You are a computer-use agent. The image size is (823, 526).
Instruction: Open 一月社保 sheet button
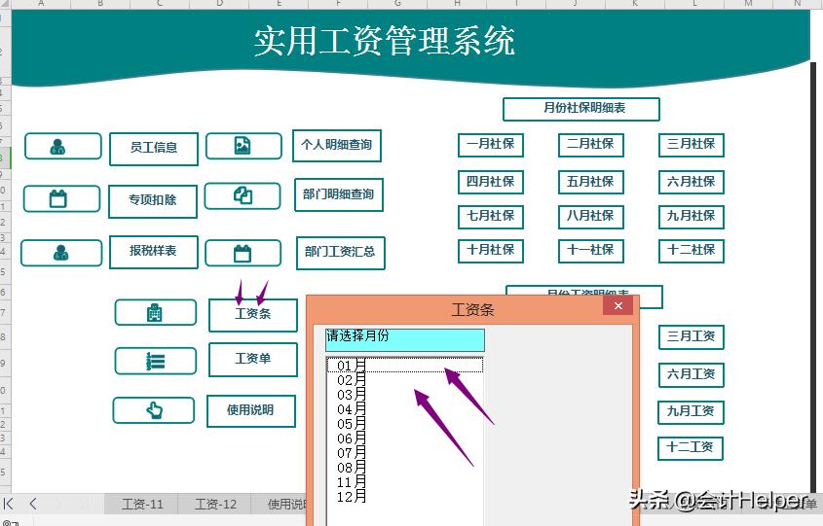(491, 145)
